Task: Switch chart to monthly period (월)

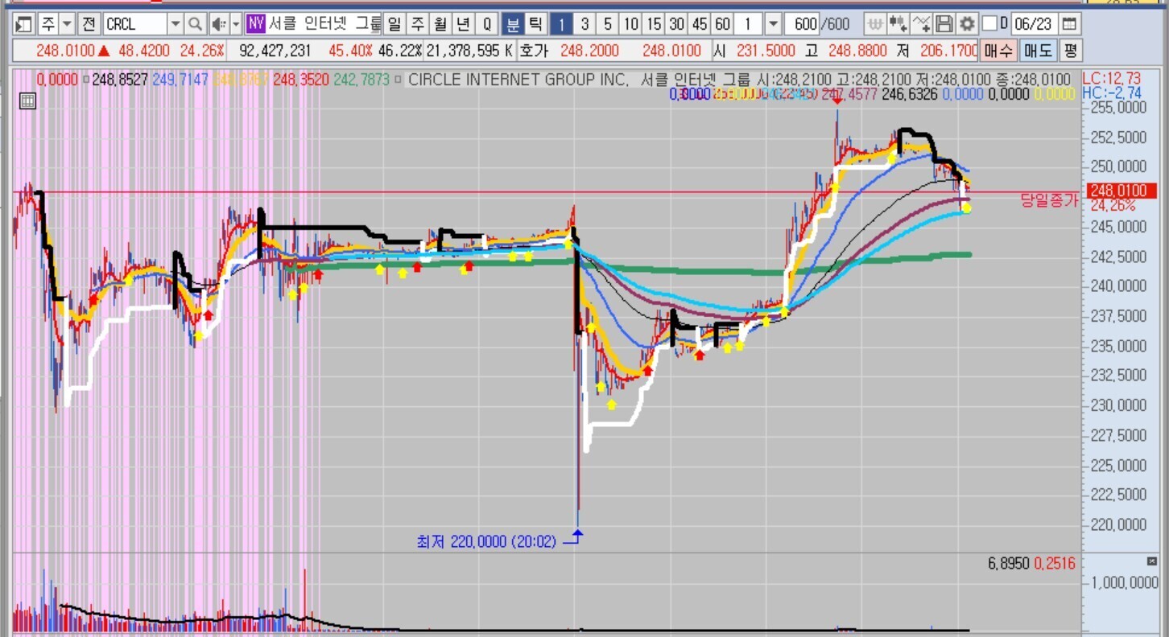Action: coord(440,23)
